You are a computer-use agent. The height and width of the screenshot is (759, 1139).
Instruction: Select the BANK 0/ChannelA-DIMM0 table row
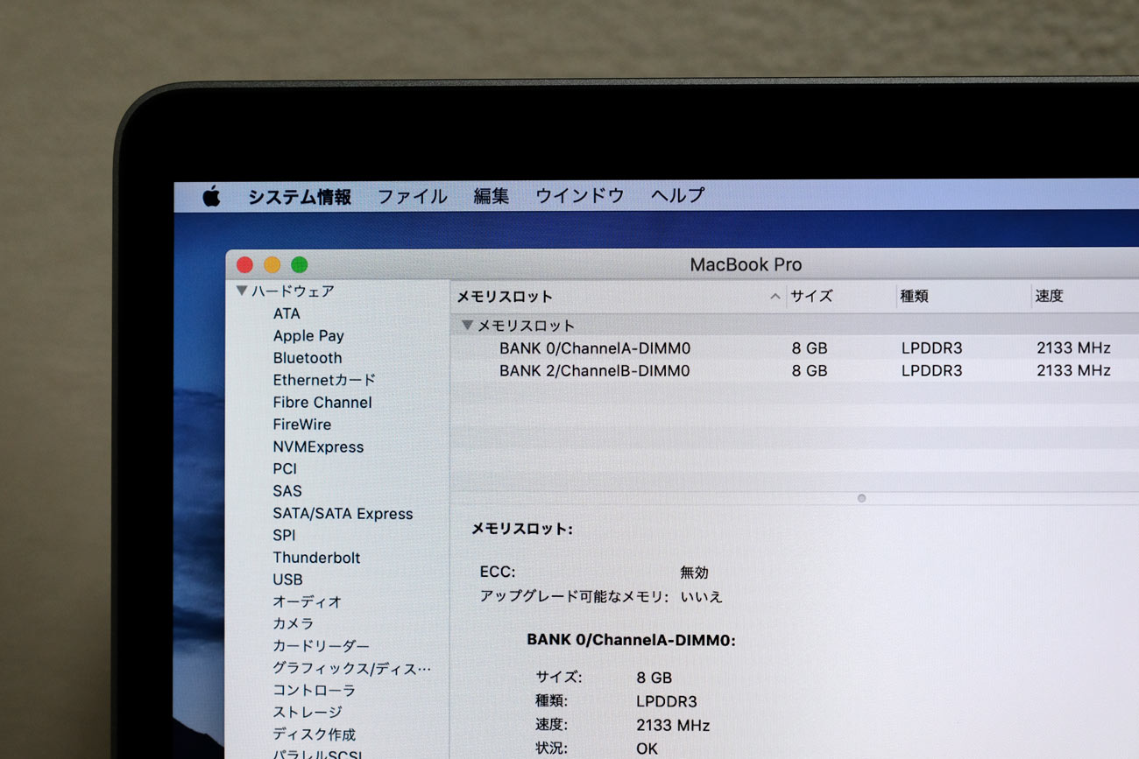pos(795,348)
